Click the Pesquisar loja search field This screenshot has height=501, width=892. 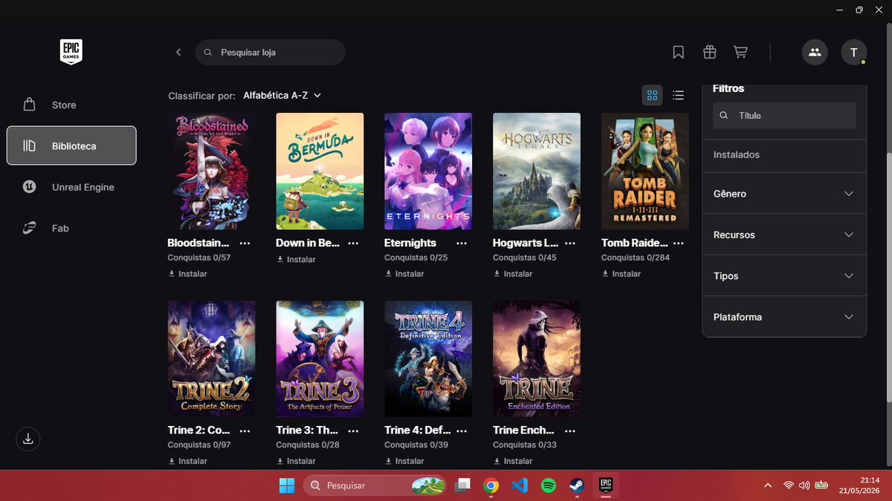point(271,52)
